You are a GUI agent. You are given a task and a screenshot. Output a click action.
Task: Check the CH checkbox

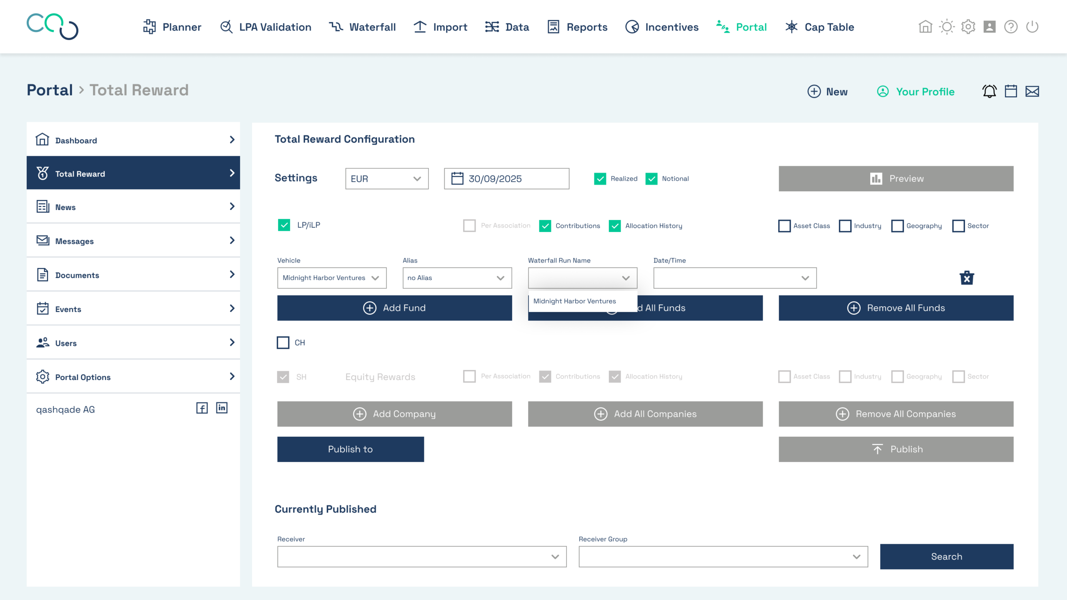(283, 342)
